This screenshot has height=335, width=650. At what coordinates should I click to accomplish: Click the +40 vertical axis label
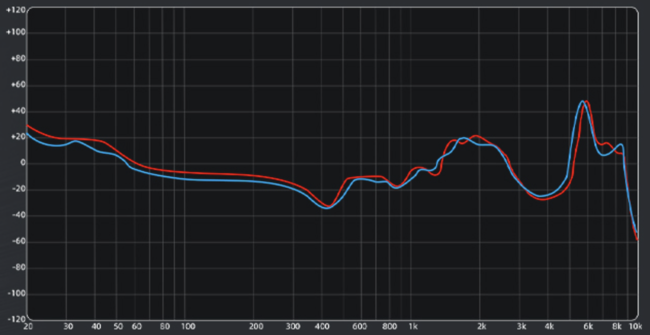[x=17, y=111]
